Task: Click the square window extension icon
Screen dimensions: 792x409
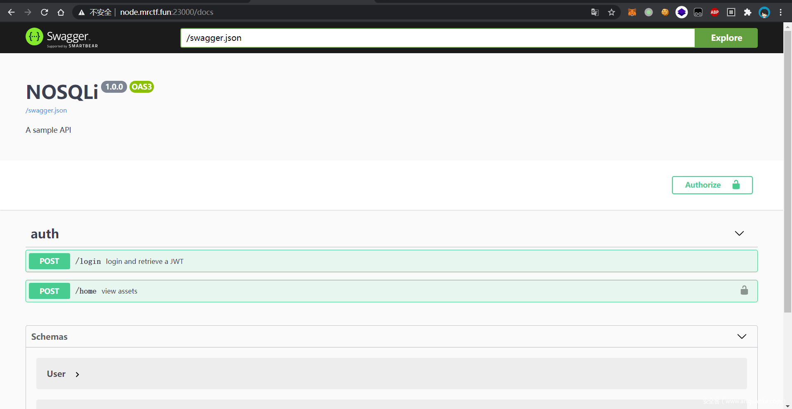Action: click(x=731, y=12)
